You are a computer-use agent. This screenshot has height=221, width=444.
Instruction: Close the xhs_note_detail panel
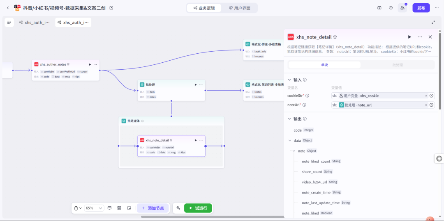430,37
